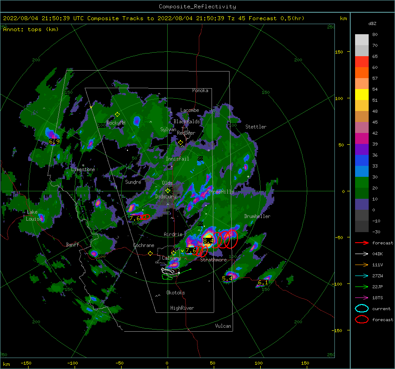This screenshot has width=395, height=369.
Task: Click the 7.6 label near Strathmore
Action: point(191,251)
